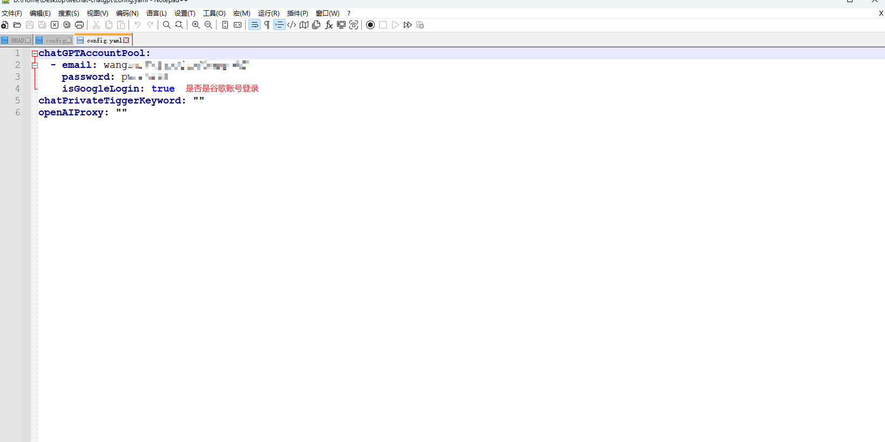Print the document with printer icon
Screen dimensions: 885x442
pyautogui.click(x=79, y=25)
